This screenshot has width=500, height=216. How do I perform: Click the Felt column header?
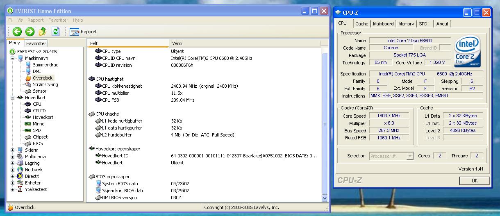coord(128,43)
